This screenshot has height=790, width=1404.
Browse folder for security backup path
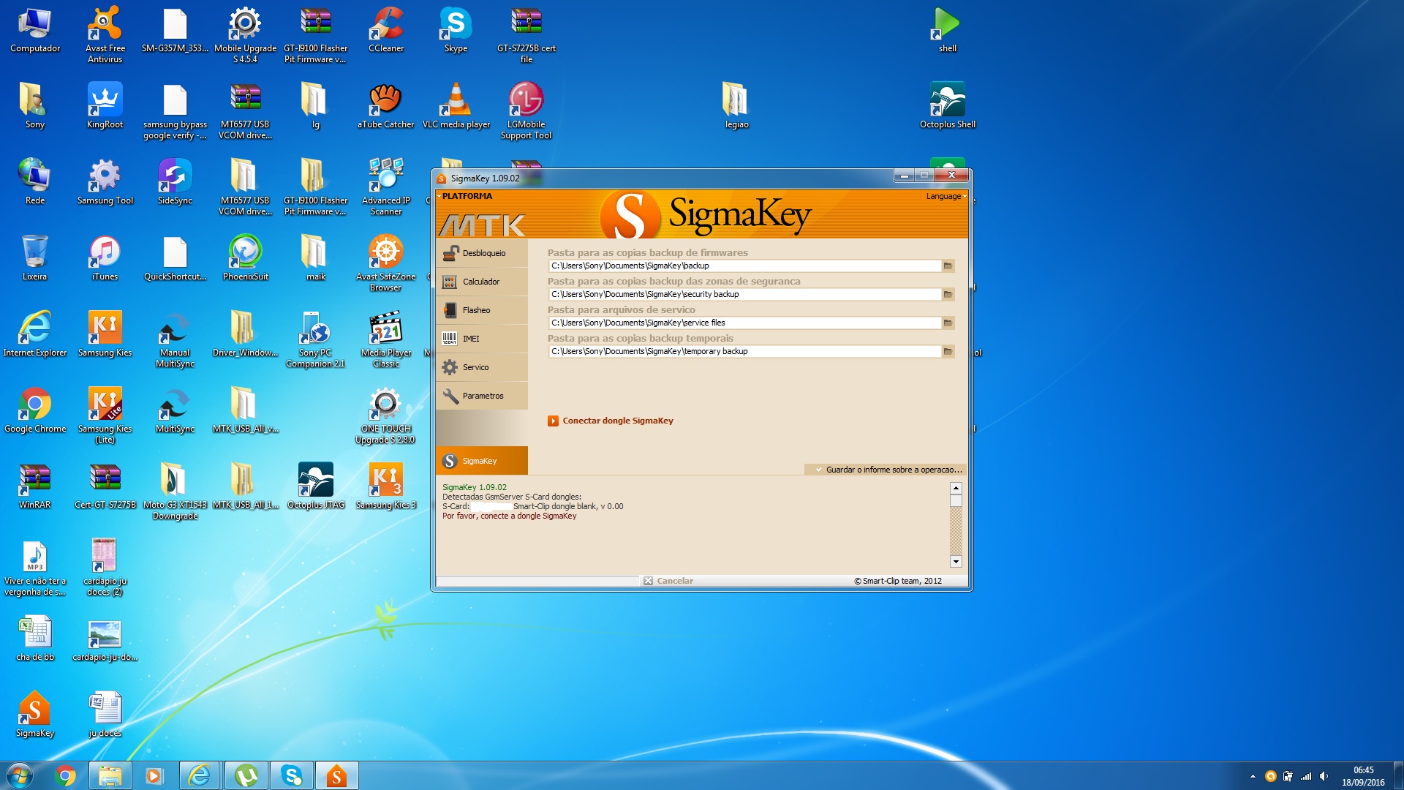[948, 294]
